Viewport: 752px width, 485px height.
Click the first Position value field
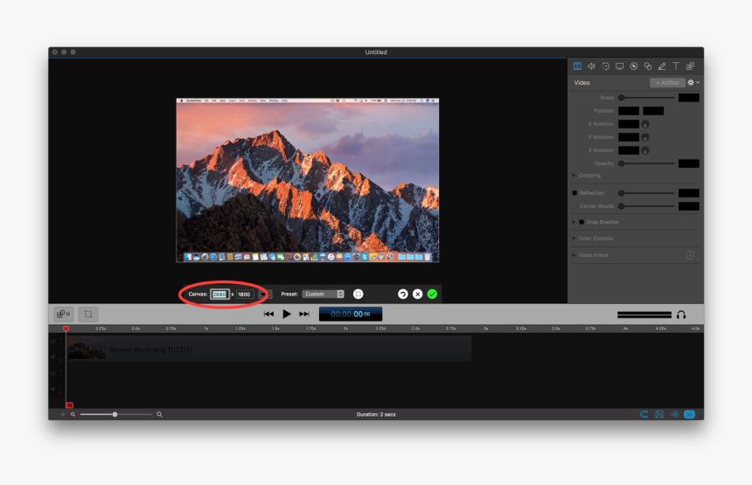click(628, 111)
